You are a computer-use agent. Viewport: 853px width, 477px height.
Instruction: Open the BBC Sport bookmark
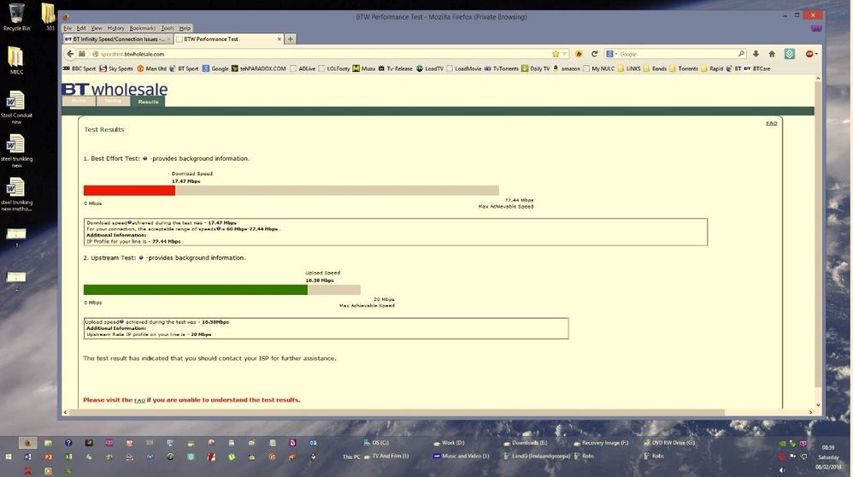[79, 68]
